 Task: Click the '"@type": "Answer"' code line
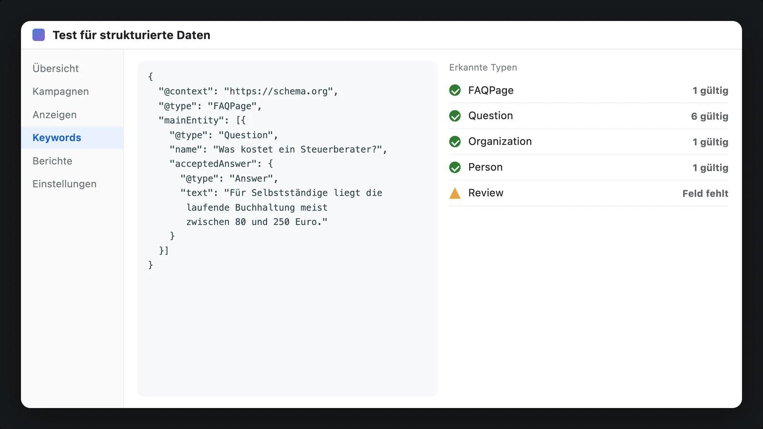click(229, 178)
